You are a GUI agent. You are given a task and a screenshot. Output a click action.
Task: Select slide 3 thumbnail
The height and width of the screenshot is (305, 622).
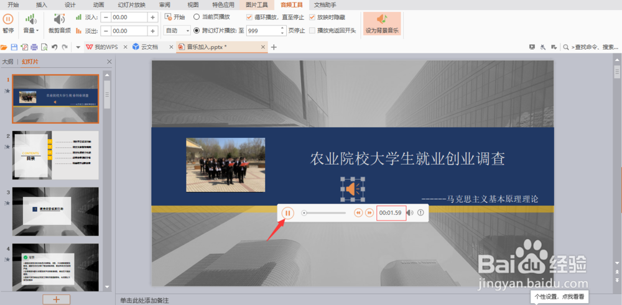55,212
